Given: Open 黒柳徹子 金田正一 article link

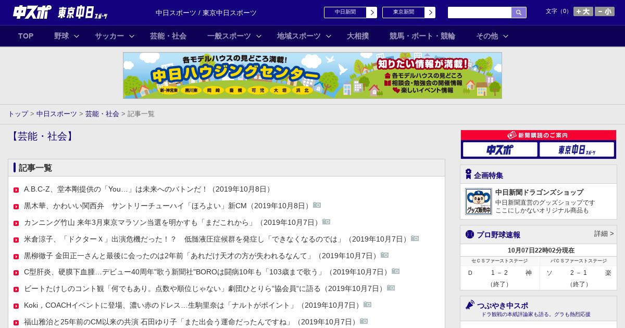Looking at the screenshot, I should click(x=202, y=256).
